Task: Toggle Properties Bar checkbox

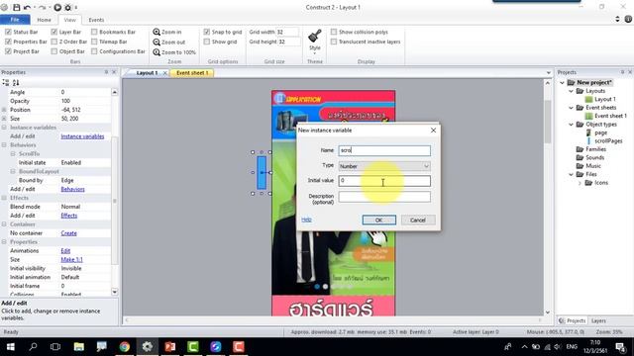Action: pyautogui.click(x=8, y=42)
